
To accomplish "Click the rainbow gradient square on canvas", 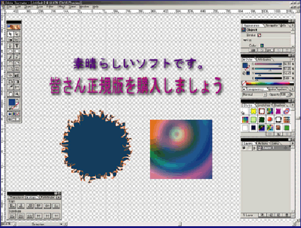I will pyautogui.click(x=181, y=149).
